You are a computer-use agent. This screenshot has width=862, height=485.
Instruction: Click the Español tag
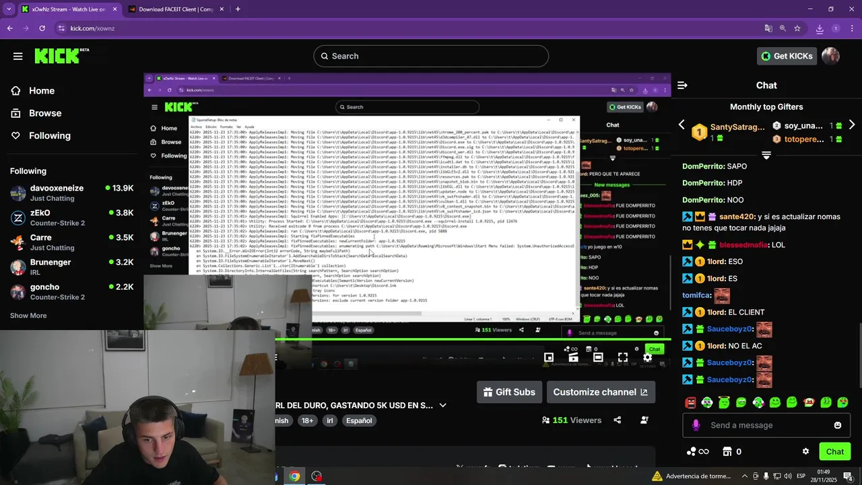click(x=359, y=420)
